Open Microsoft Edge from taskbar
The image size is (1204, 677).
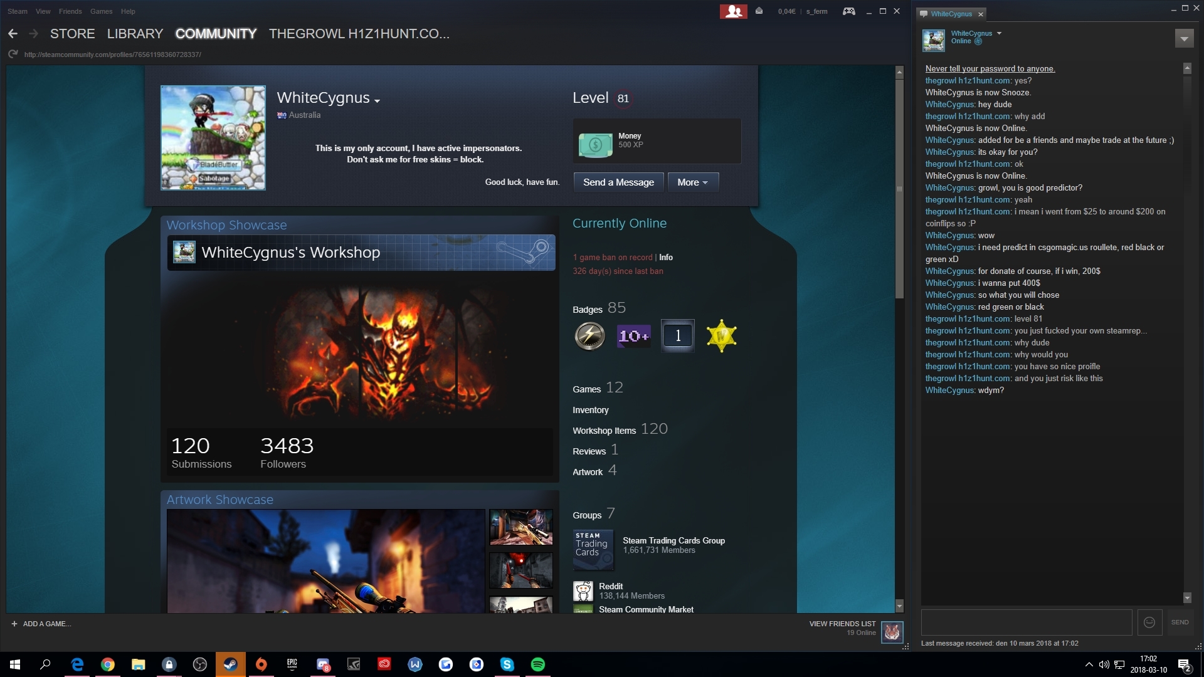77,664
